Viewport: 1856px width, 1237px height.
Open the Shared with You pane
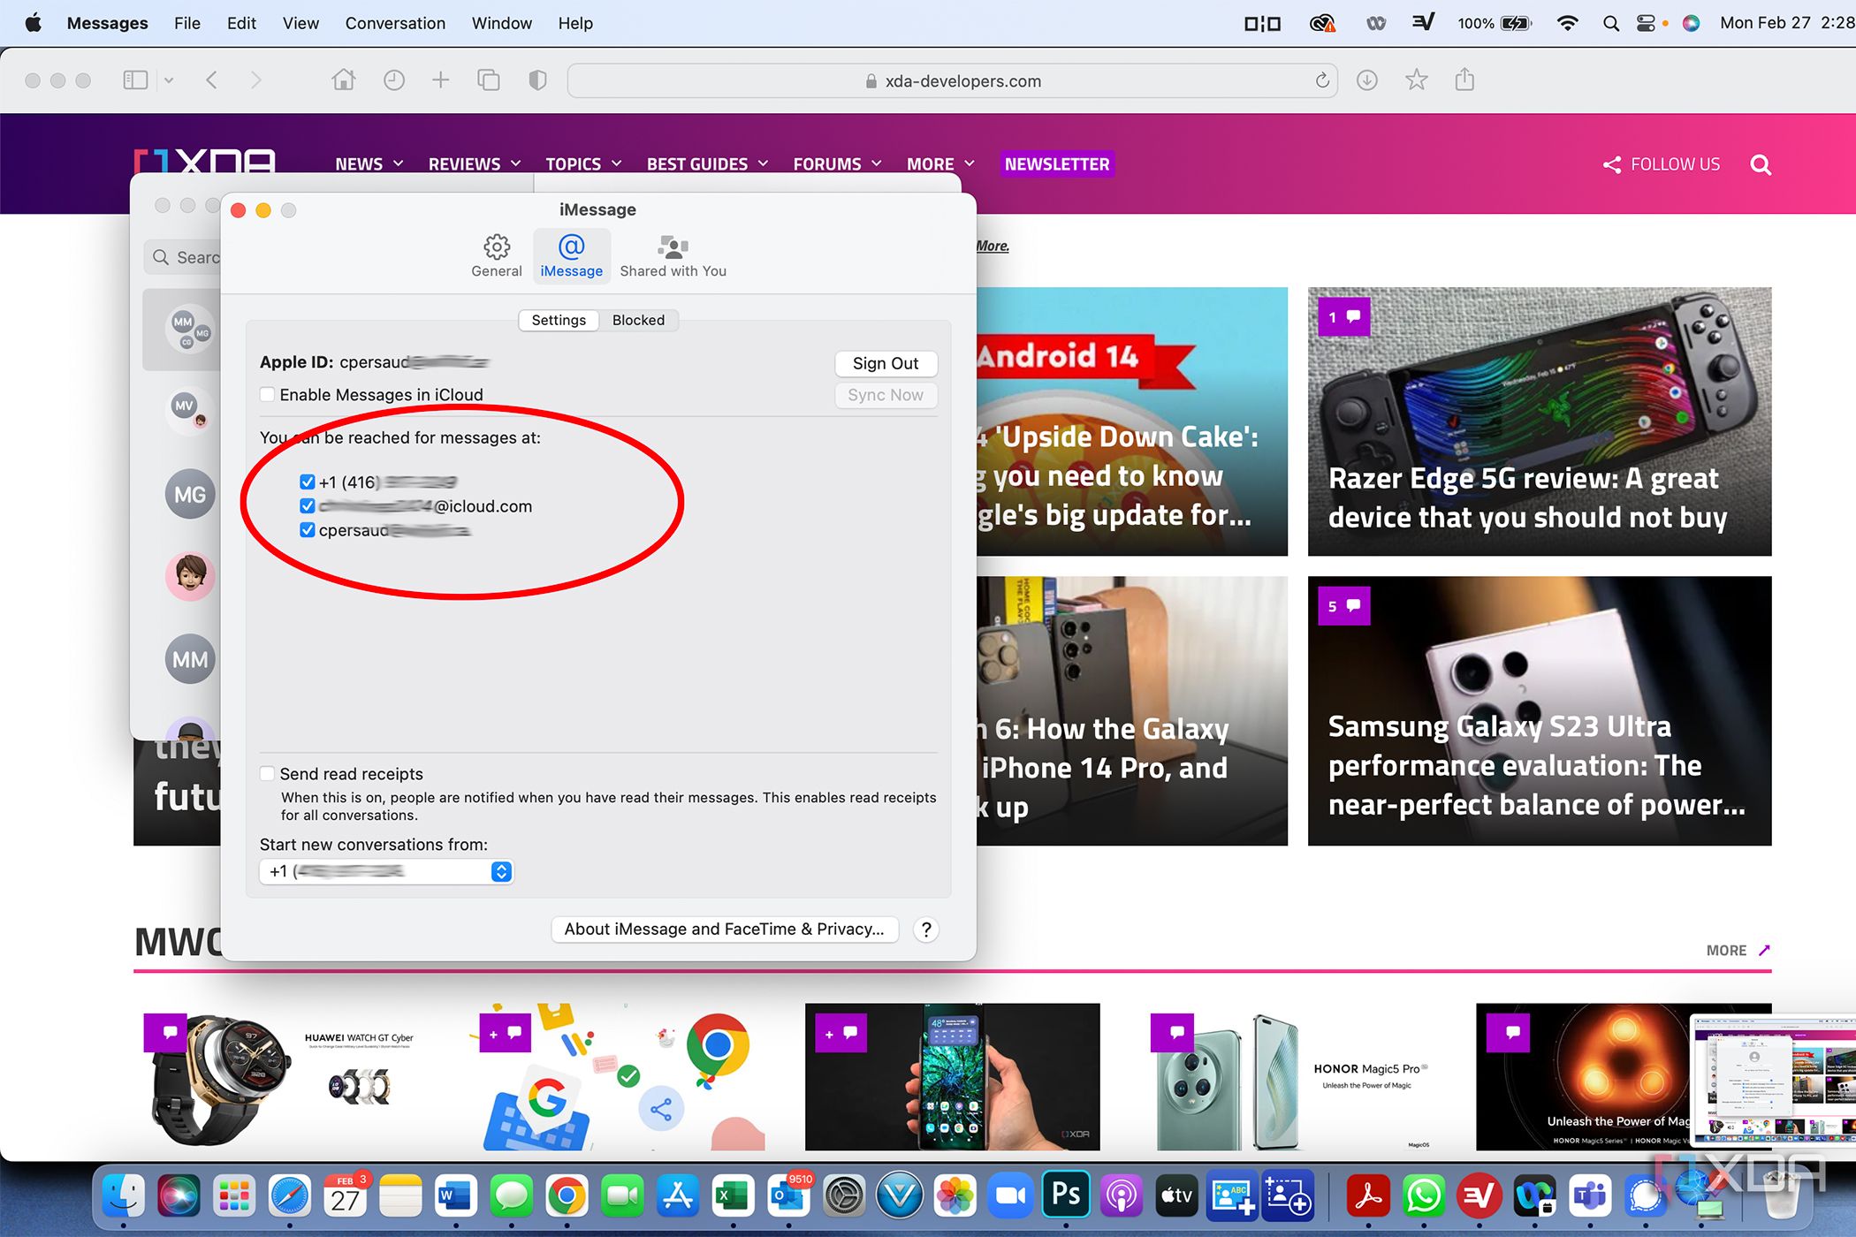(673, 255)
